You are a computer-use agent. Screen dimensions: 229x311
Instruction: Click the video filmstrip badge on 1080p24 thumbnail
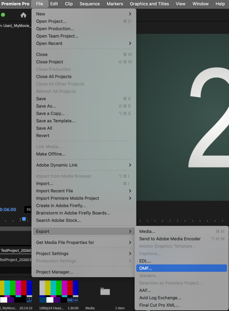69,300
